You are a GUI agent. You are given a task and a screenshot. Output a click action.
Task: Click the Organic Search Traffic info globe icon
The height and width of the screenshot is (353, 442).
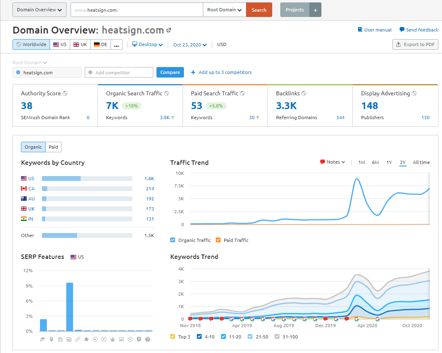[167, 93]
